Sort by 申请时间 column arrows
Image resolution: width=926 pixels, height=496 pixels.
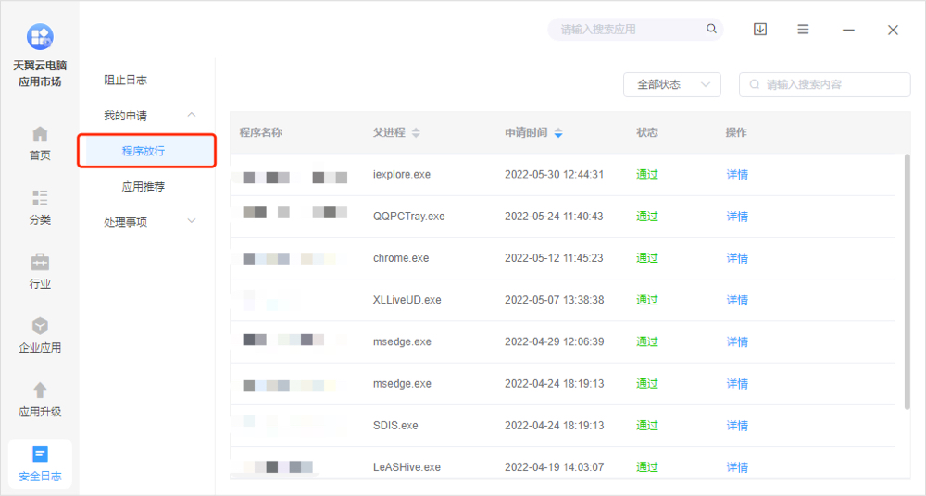coord(558,132)
